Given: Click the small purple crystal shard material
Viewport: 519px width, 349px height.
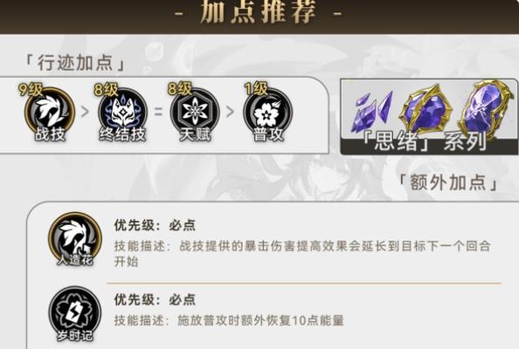Looking at the screenshot, I should [373, 111].
